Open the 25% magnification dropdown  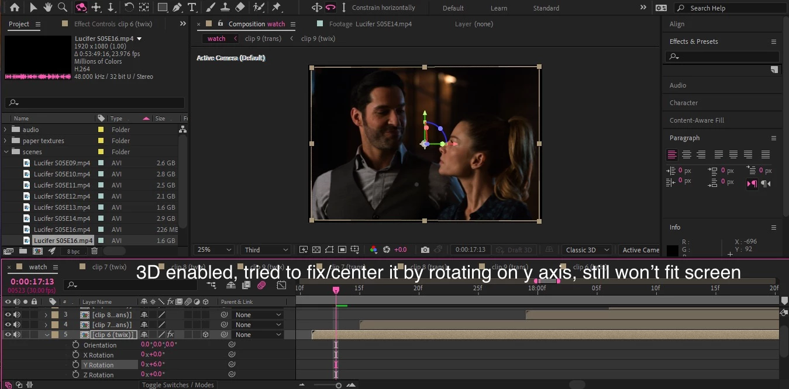pos(214,250)
